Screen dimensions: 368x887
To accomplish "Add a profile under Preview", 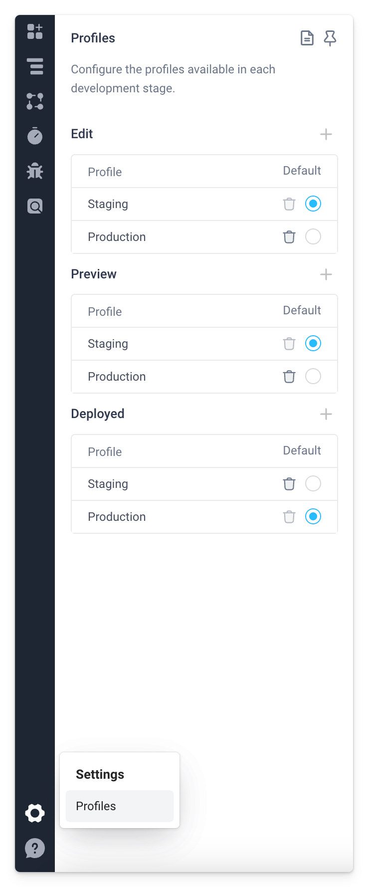I will click(326, 274).
